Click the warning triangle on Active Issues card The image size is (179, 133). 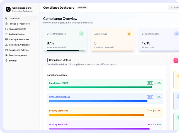coord(129,34)
